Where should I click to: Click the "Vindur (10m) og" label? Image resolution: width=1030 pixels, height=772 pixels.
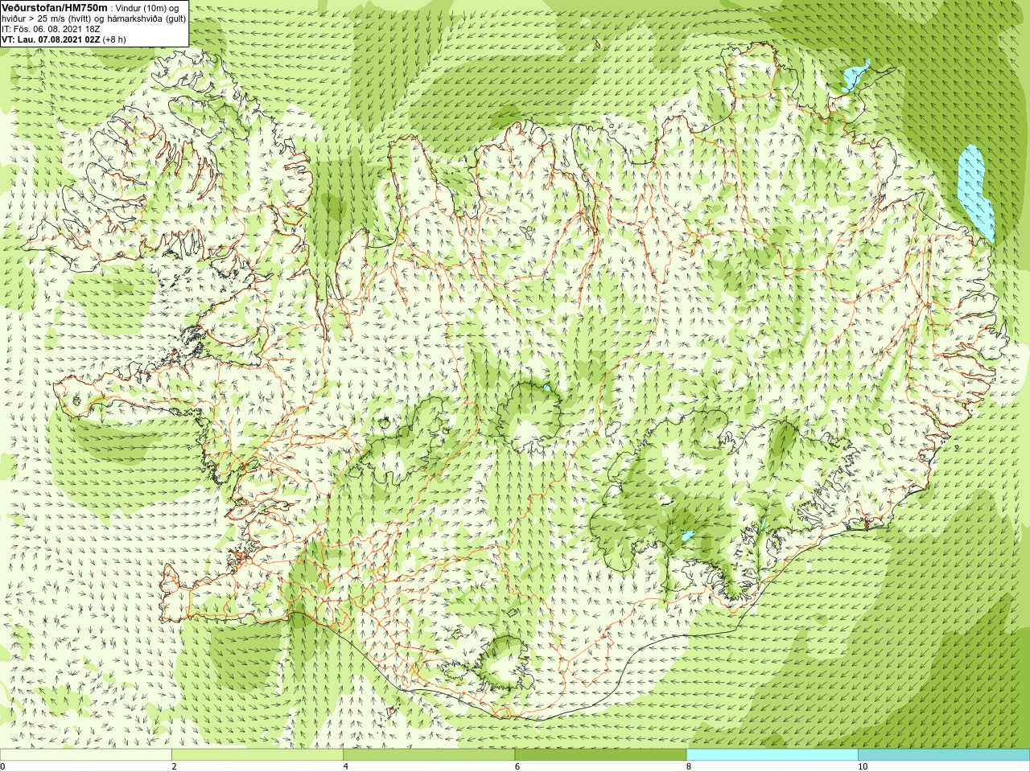coord(148,8)
